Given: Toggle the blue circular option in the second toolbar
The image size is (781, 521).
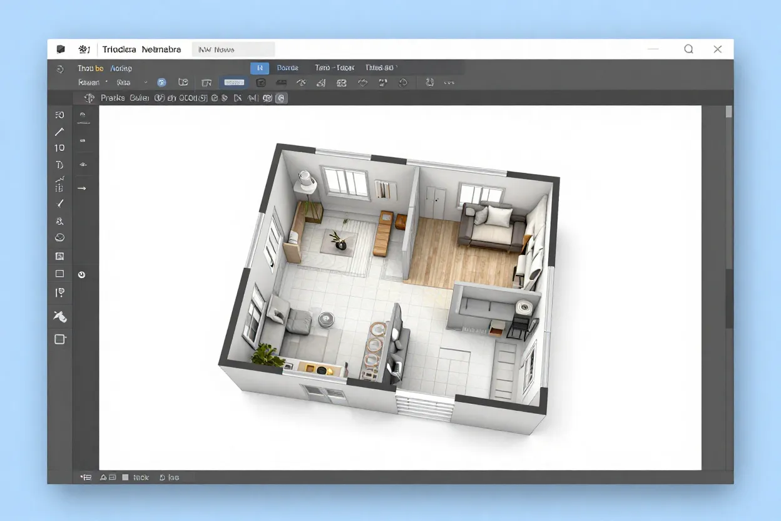Looking at the screenshot, I should [x=161, y=82].
